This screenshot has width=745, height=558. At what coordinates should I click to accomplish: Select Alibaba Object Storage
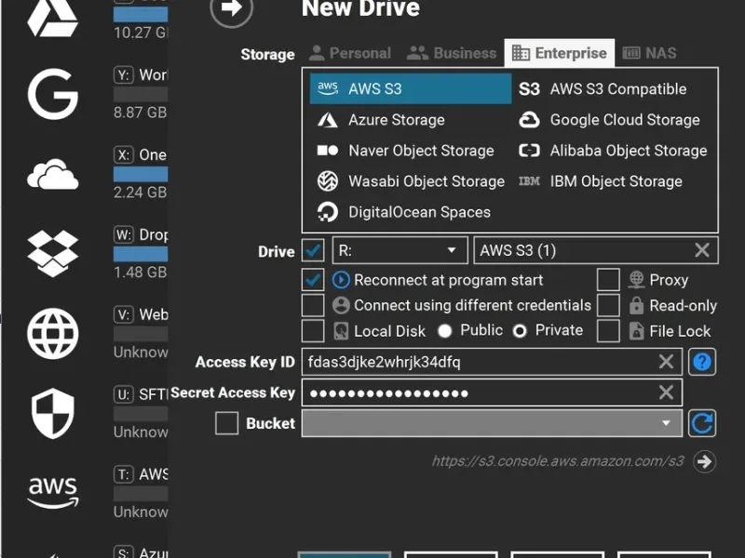615,151
